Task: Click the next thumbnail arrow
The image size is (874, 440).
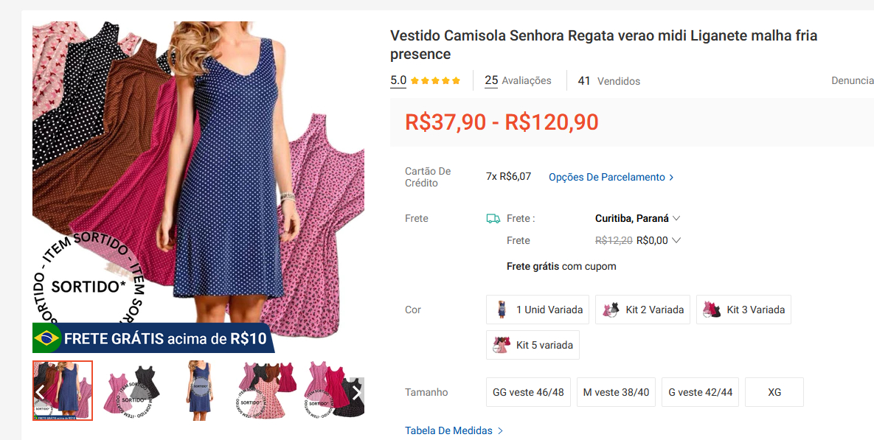Action: (x=357, y=391)
